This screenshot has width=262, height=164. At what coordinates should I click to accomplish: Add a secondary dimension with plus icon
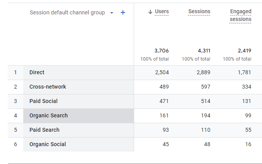123,12
